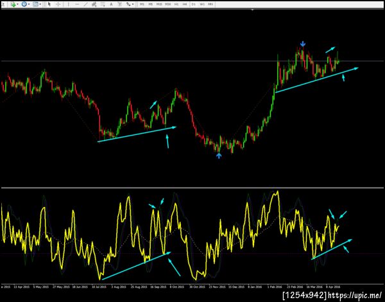
Task: Click the 8 Jan 2016 date label
Action: point(255,287)
